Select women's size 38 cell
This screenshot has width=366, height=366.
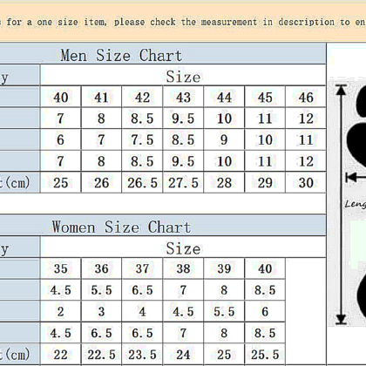[x=183, y=268]
